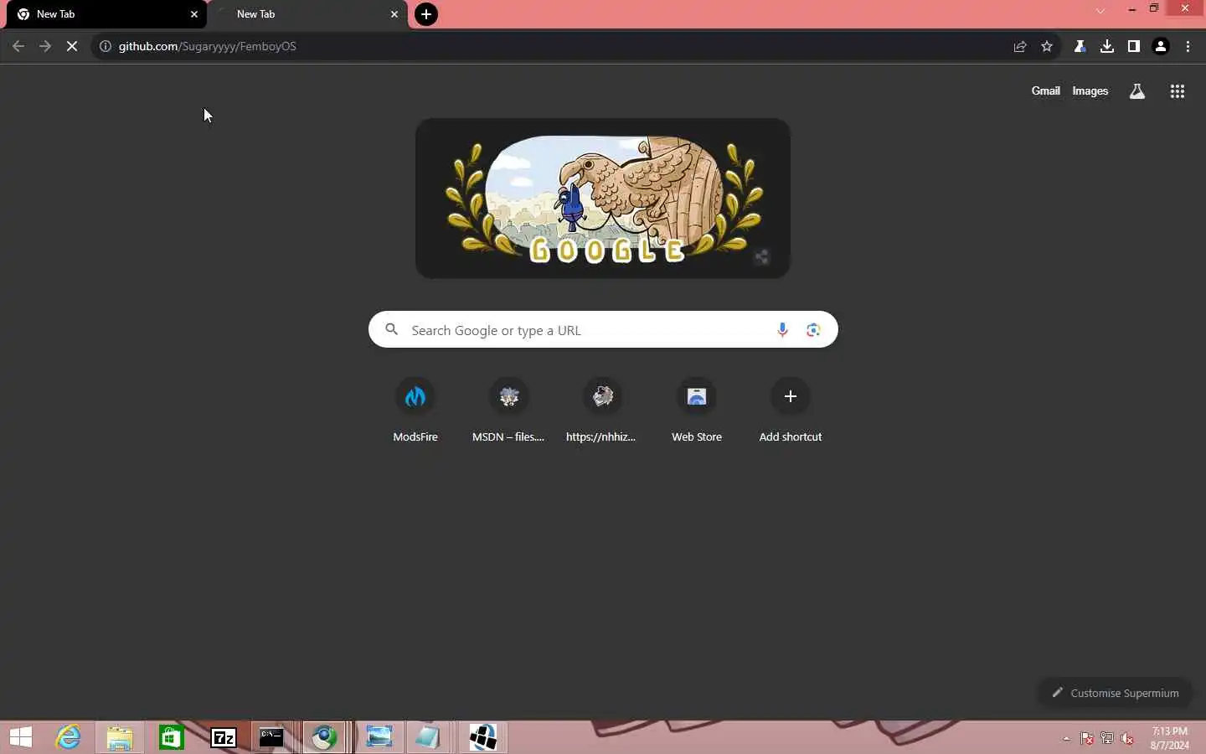Open Search Labs flask icon
The height and width of the screenshot is (754, 1206).
point(1137,91)
